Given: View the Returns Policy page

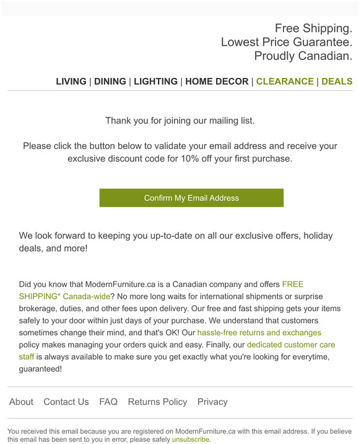Looking at the screenshot, I should click(158, 402).
